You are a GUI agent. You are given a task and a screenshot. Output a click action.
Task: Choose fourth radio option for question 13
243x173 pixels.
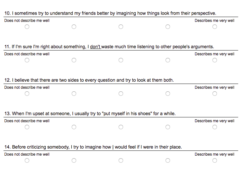pyautogui.click(x=168, y=127)
